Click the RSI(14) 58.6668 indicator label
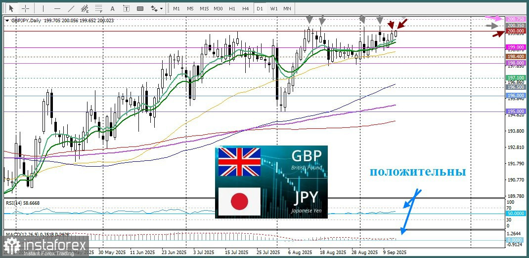This screenshot has width=529, height=258. click(x=23, y=203)
